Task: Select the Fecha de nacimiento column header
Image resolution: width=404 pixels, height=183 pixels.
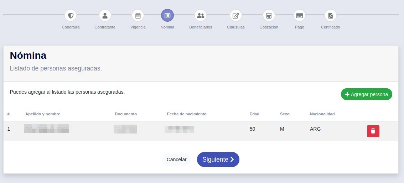Action: tap(187, 114)
